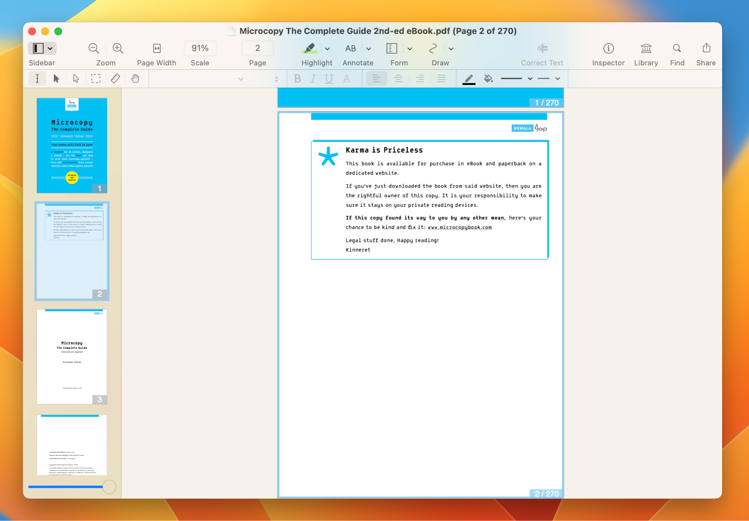Select page 3 title thumbnail
749x521 pixels.
pos(72,356)
